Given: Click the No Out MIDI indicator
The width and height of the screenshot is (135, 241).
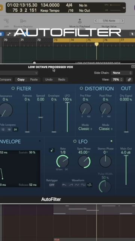Looking at the screenshot, I should [x=84, y=11].
